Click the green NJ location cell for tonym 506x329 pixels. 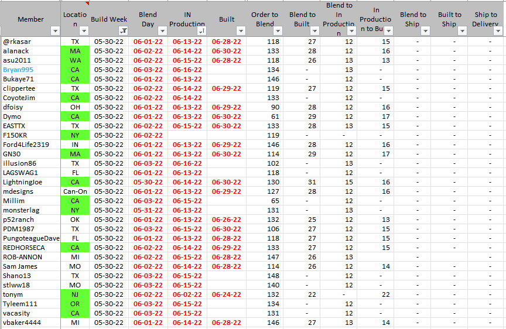point(75,294)
